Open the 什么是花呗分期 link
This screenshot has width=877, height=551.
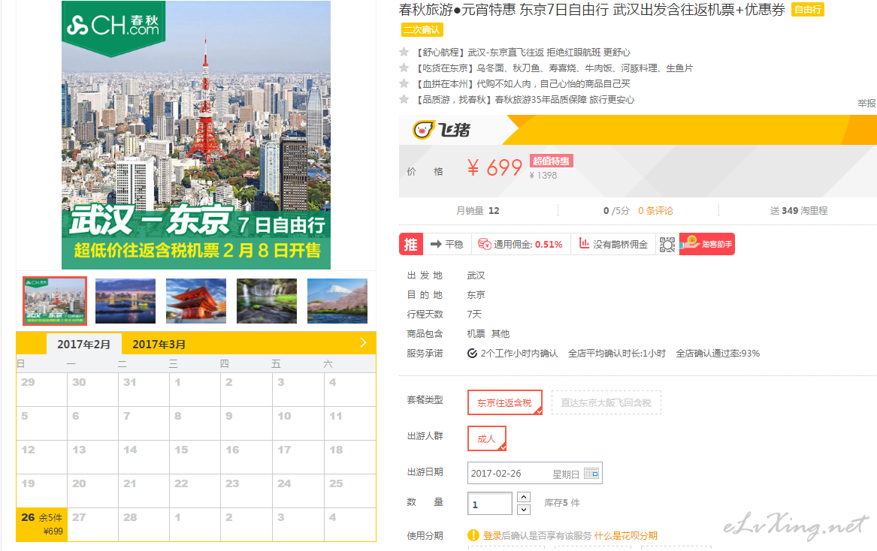click(626, 535)
